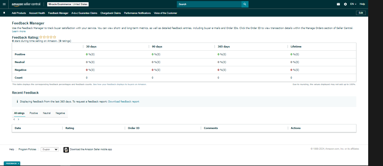The width and height of the screenshot is (383, 166).
Task: Click in the Search field
Action: (209, 4)
